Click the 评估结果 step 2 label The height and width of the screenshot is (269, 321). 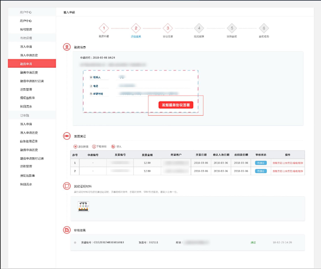[136, 36]
